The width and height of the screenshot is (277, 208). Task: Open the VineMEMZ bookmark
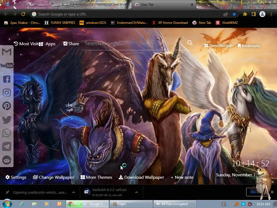click(x=227, y=23)
